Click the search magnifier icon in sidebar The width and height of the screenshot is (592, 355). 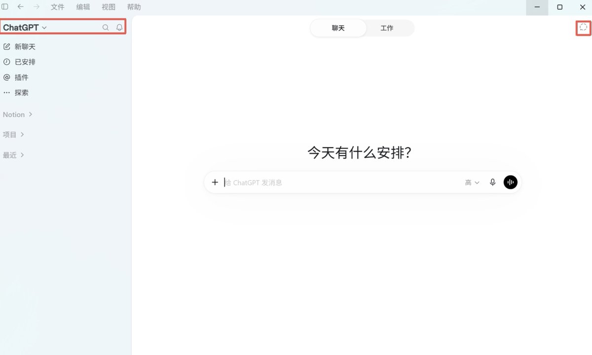click(105, 28)
